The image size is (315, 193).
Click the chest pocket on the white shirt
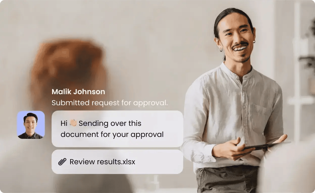click(x=262, y=117)
